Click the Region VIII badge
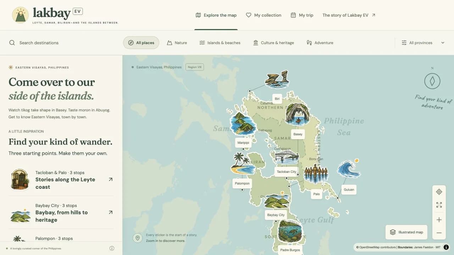 [x=195, y=67]
